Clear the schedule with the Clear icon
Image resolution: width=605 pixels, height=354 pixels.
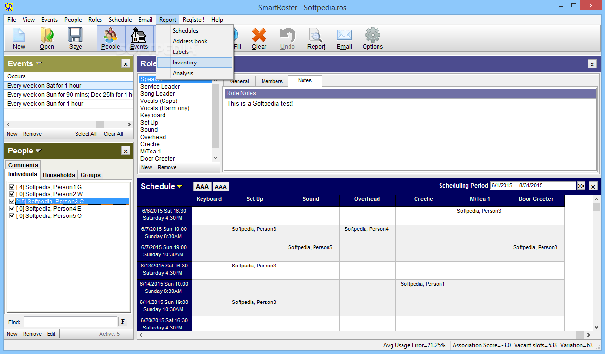coord(259,38)
